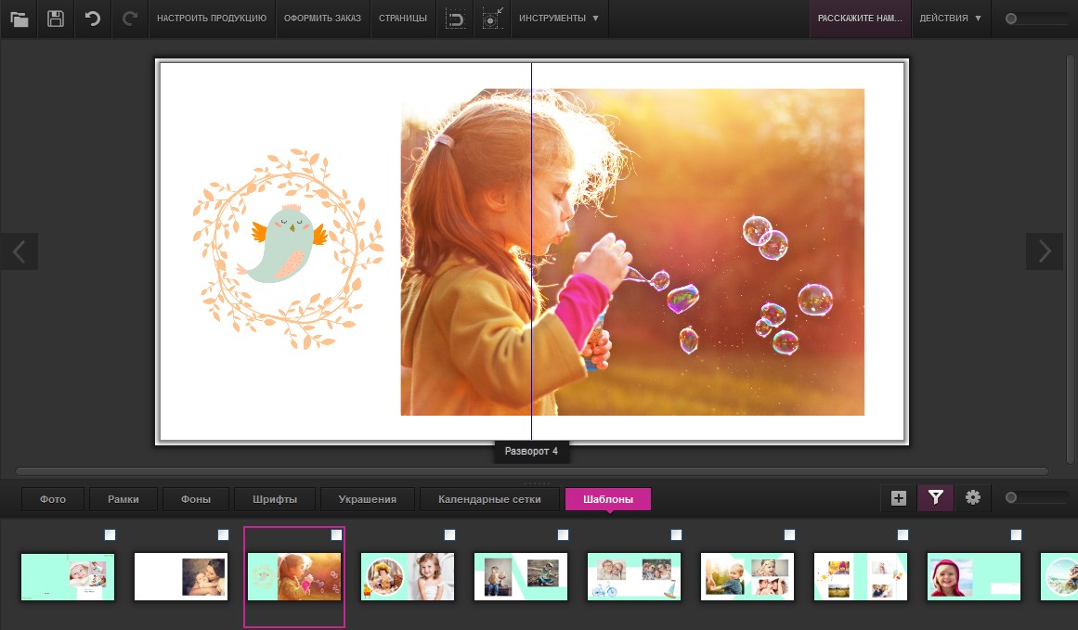Click Оформить заказ button
This screenshot has width=1078, height=630.
pos(322,19)
